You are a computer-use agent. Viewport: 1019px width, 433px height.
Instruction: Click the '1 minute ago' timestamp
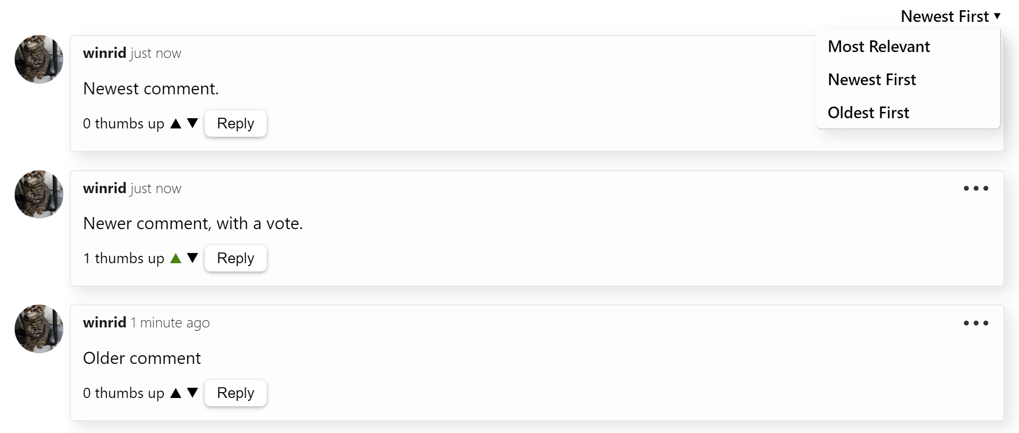click(170, 323)
